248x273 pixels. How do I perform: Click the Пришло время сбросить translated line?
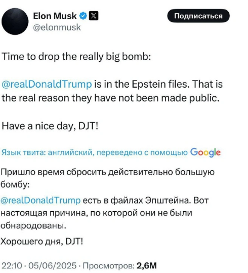pos(108,178)
